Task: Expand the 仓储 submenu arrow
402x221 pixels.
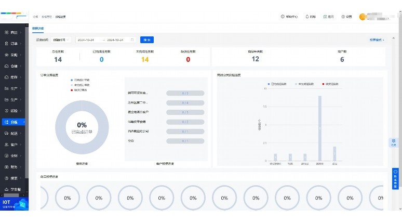Action: [x=20, y=66]
